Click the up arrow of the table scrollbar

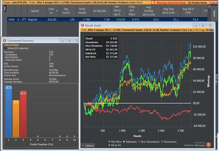point(209,7)
